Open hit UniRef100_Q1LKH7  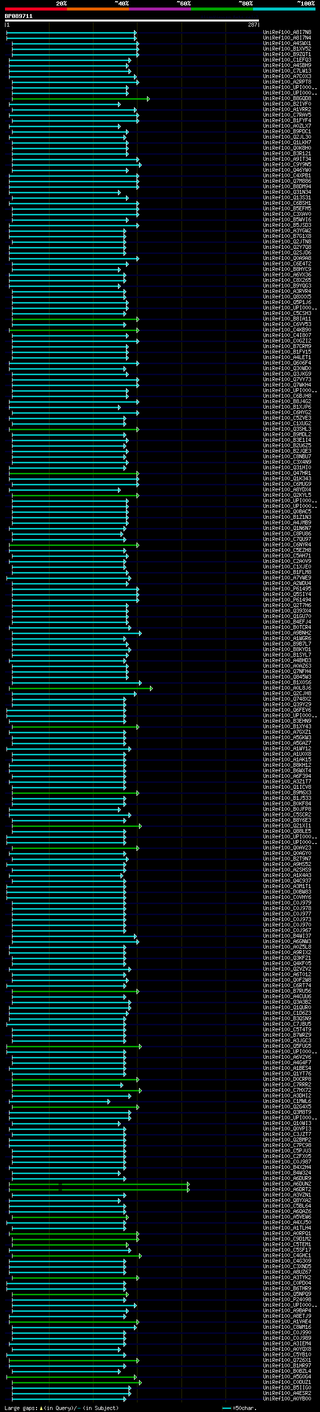[287, 143]
